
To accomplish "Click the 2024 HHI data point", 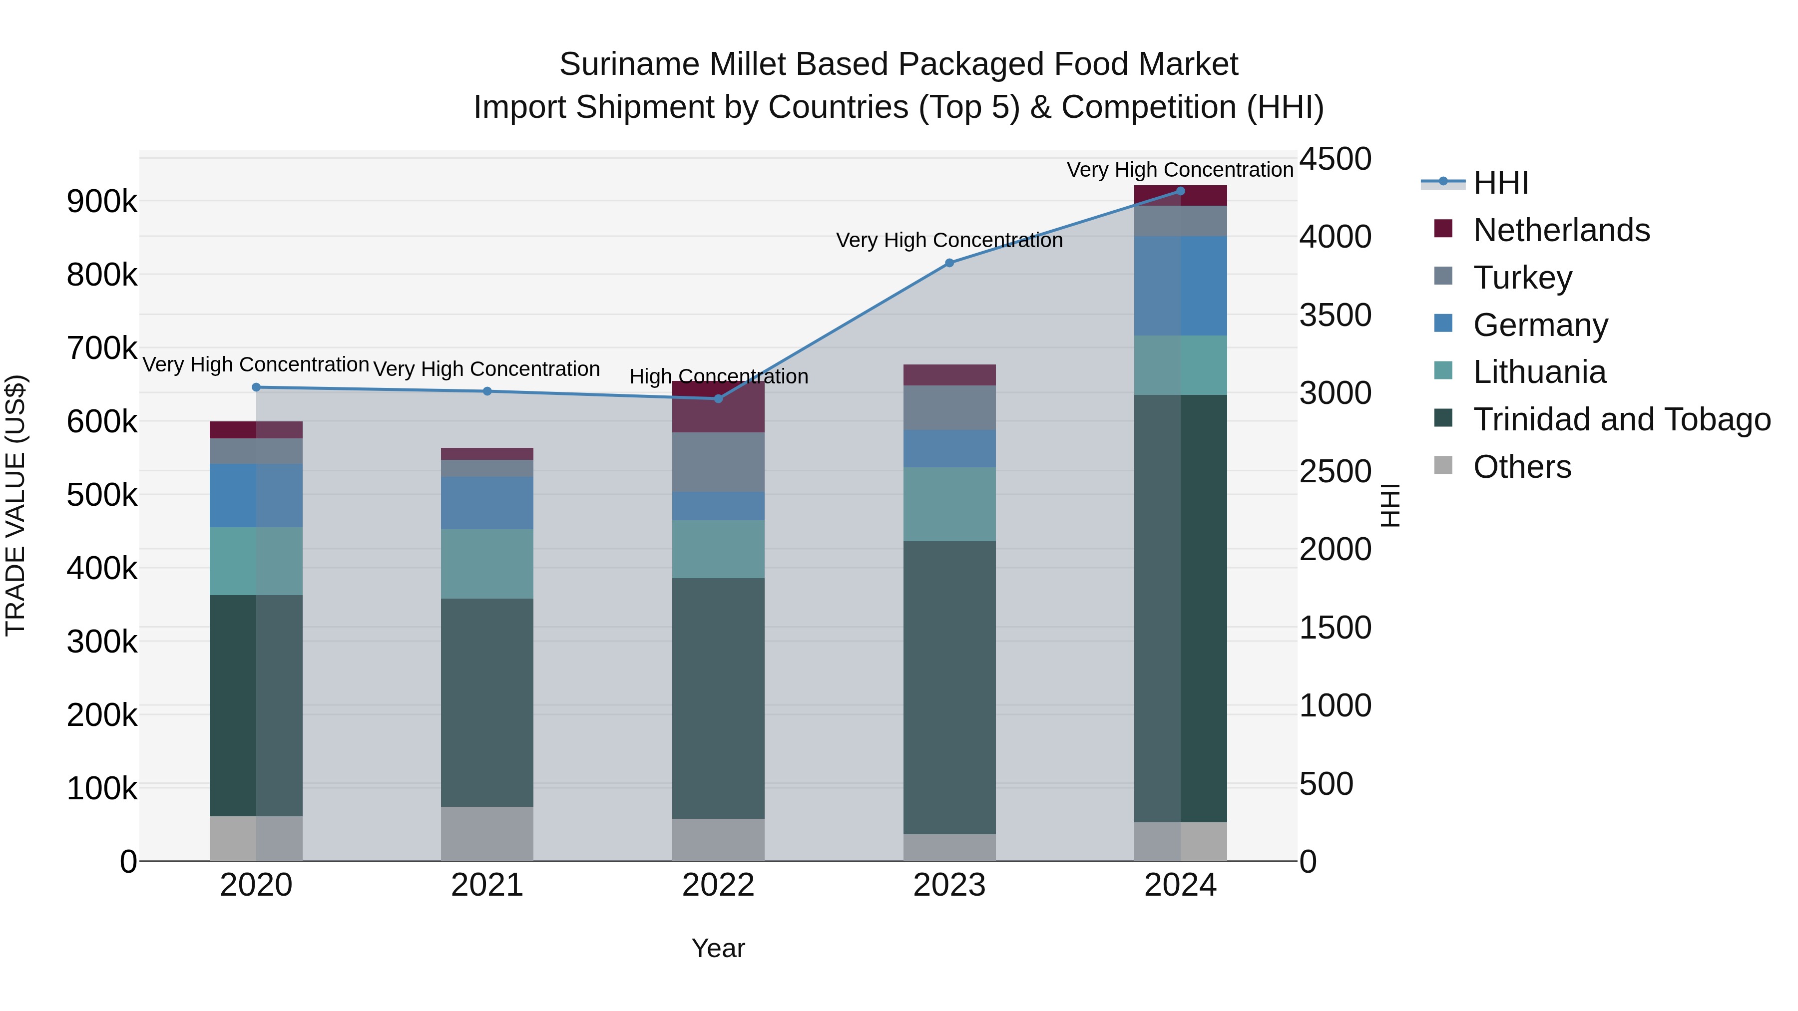I will click(x=1180, y=191).
